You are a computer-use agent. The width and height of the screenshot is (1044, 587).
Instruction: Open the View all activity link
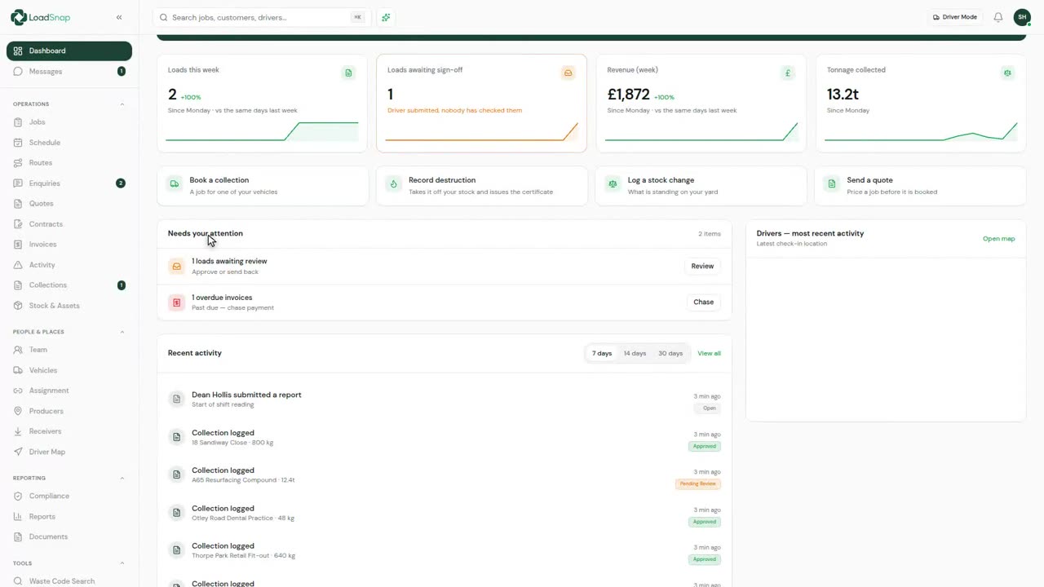pyautogui.click(x=709, y=353)
